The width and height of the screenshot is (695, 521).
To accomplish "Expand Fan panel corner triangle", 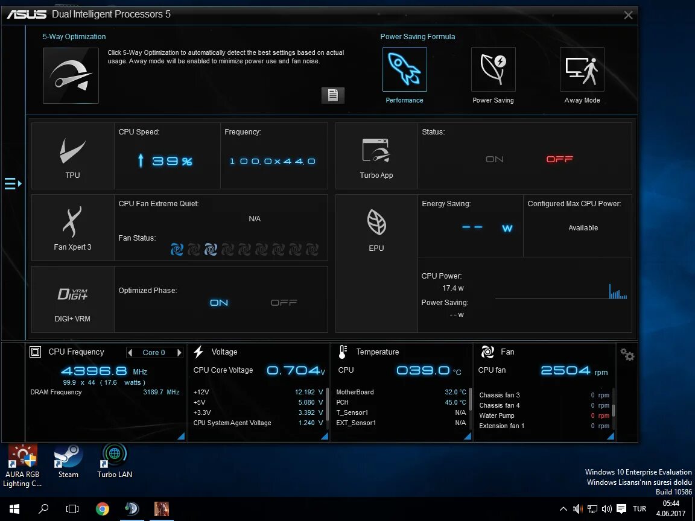I will point(611,437).
